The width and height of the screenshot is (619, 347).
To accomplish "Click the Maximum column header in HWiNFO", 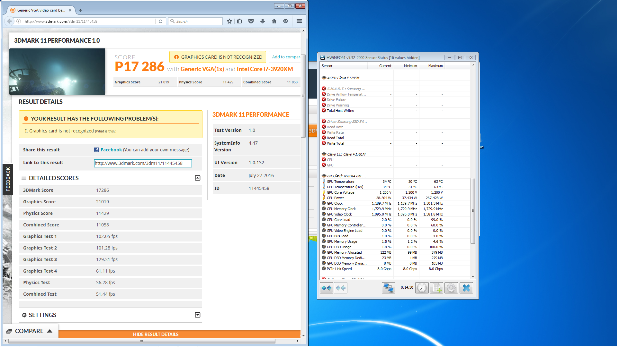I will pos(433,66).
